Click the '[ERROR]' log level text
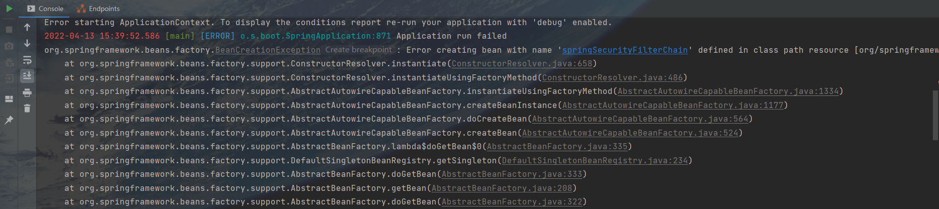This screenshot has width=939, height=209. click(218, 36)
